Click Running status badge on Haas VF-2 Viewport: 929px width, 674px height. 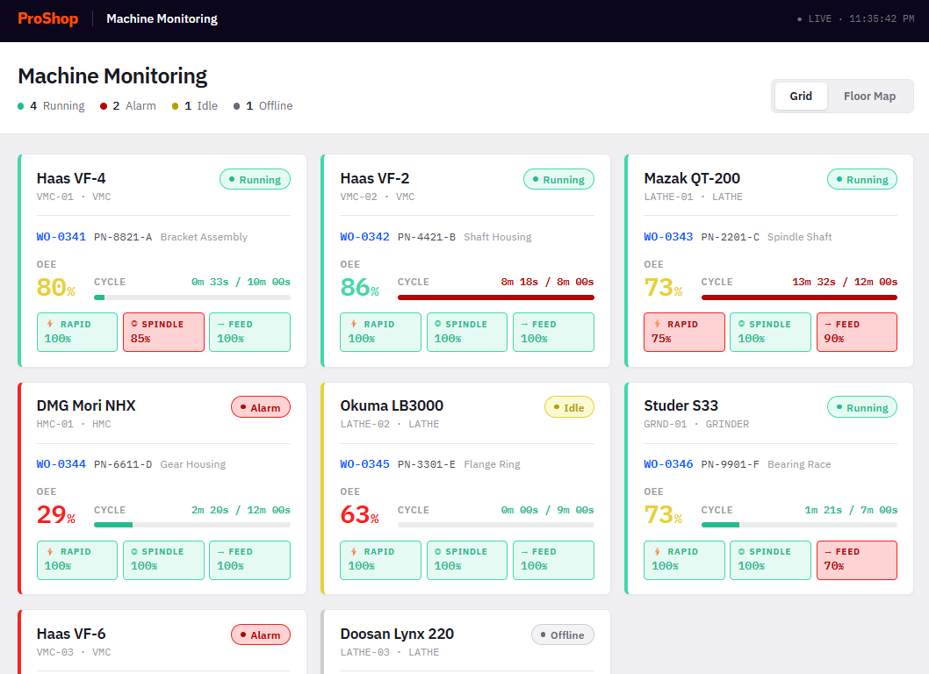coord(558,179)
